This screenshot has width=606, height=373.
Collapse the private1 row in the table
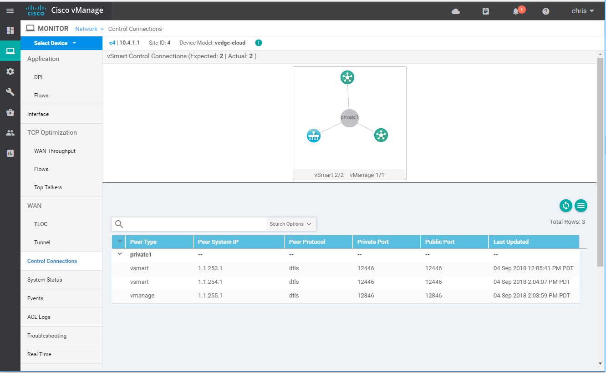pyautogui.click(x=119, y=254)
